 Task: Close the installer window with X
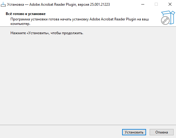coord(170,4)
